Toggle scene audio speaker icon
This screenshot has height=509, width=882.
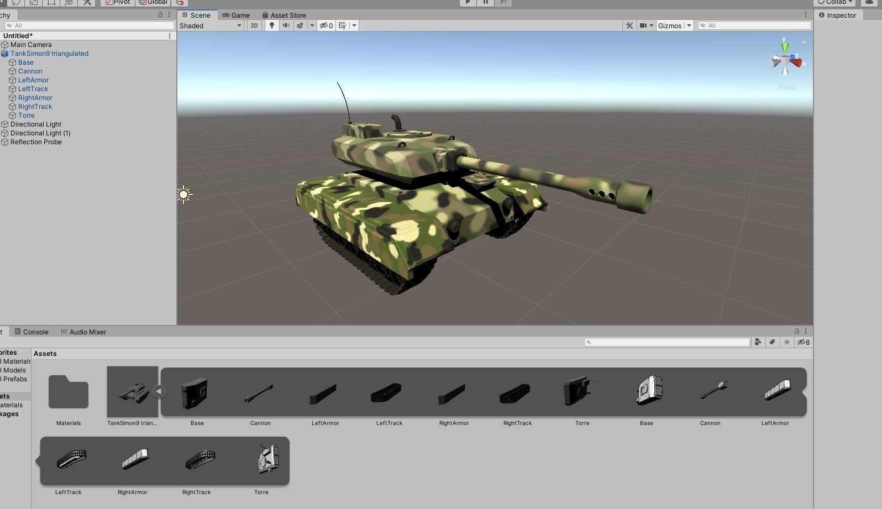286,25
